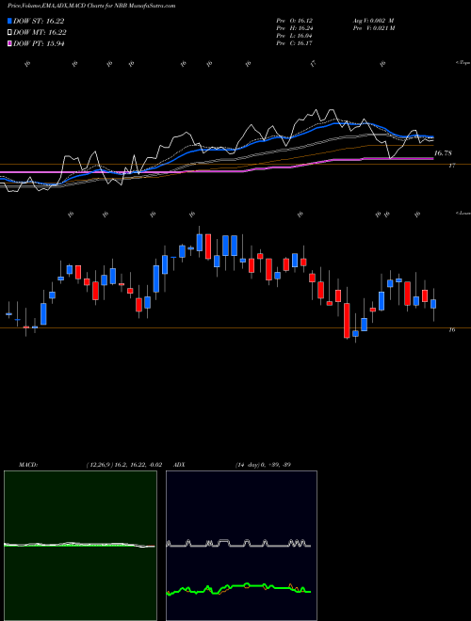Click the 'Pre L: 16.04' value
The height and width of the screenshot is (621, 471).
point(295,36)
